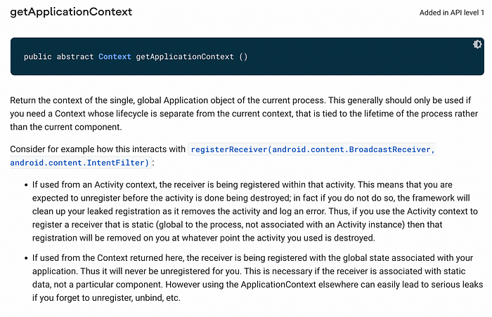This screenshot has height=317, width=492.
Task: Click the "Added in API level 1" label
Action: (x=451, y=13)
